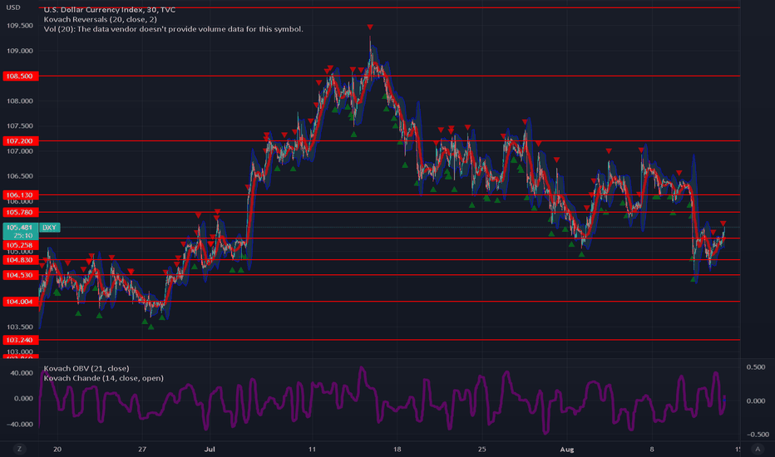Click the 106.130 red price level label

pyautogui.click(x=20, y=194)
